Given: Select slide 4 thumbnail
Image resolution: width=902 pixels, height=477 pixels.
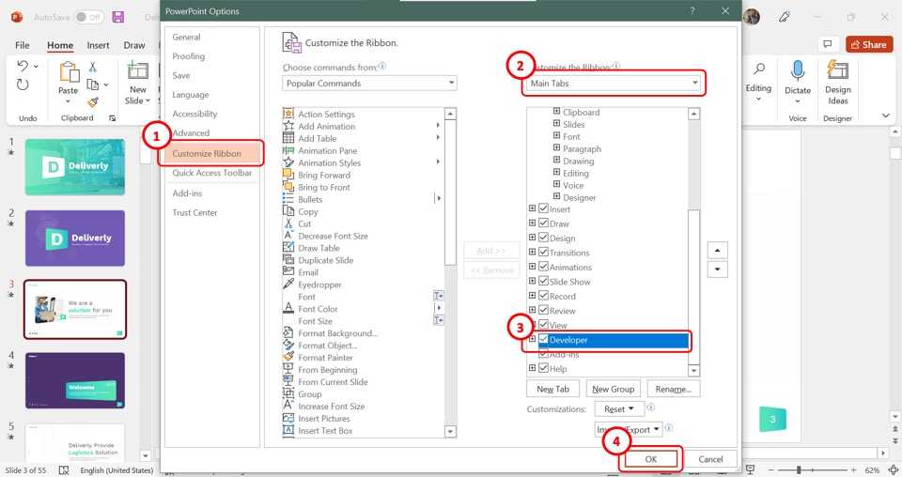Looking at the screenshot, I should tap(74, 380).
